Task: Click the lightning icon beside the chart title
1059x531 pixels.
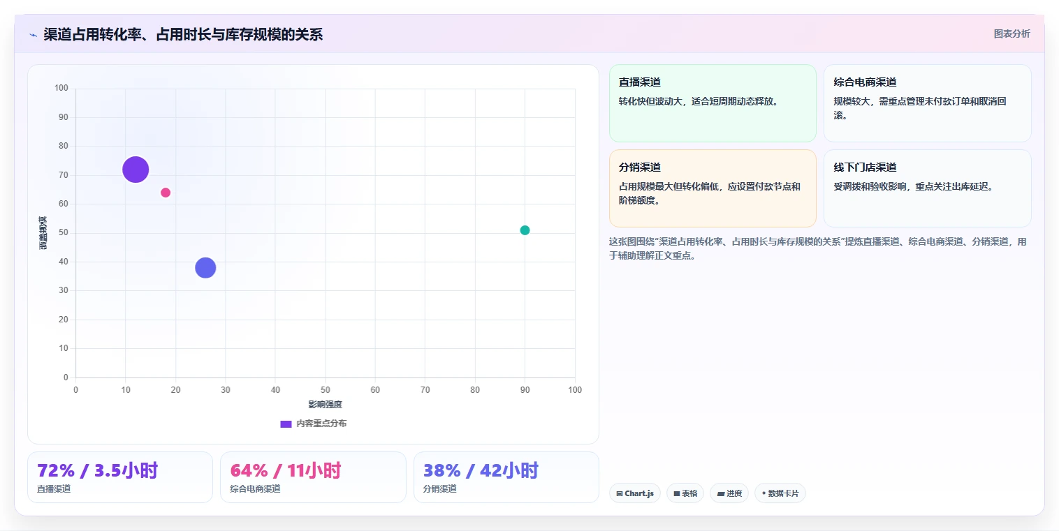Action: click(x=33, y=35)
